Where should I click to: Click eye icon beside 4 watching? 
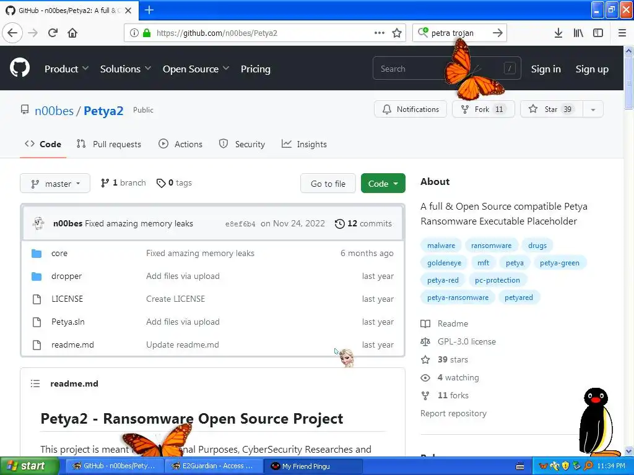(425, 378)
